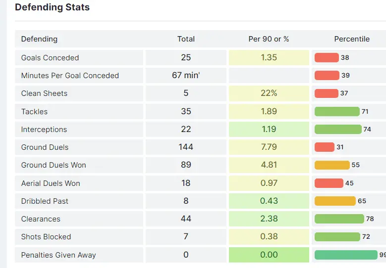Click the Per 90 or % column header
This screenshot has height=268, width=386.
269,39
